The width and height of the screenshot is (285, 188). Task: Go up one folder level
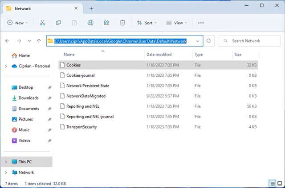pos(39,41)
